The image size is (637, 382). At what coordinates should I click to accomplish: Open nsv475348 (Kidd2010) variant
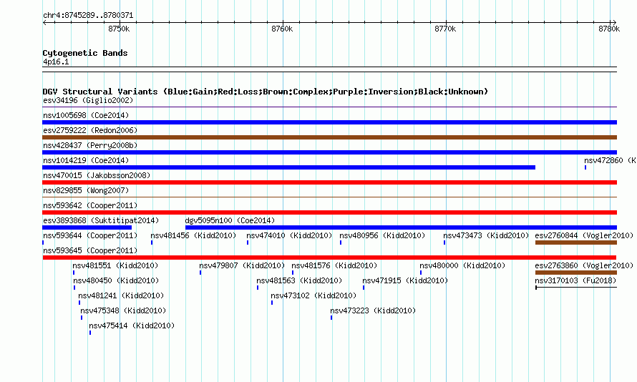tap(124, 310)
